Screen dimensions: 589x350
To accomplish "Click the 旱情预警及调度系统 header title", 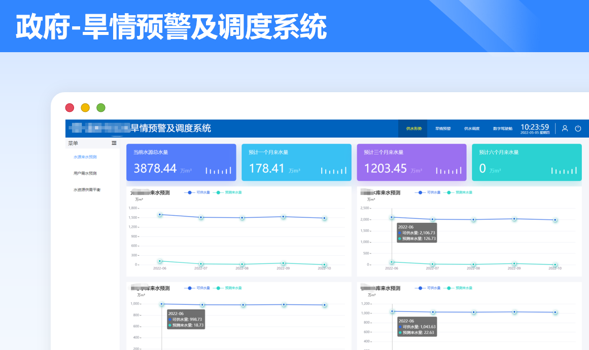I will pos(170,128).
